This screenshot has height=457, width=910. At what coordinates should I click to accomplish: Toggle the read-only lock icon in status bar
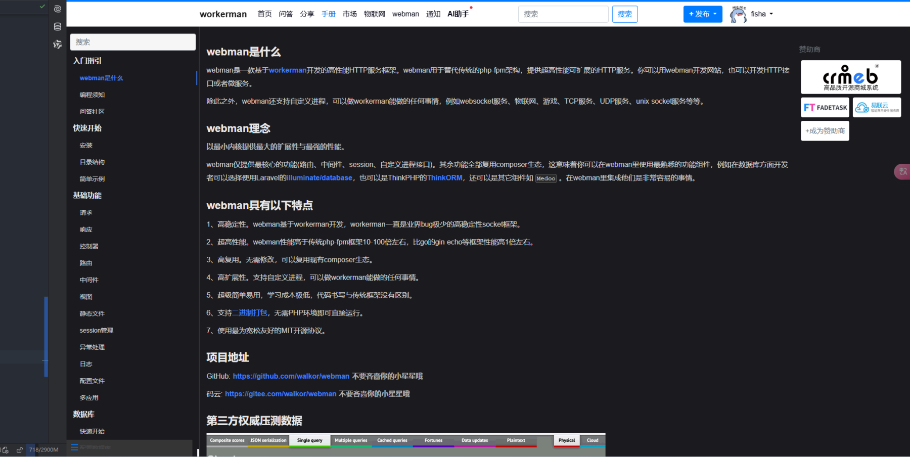[x=20, y=450]
